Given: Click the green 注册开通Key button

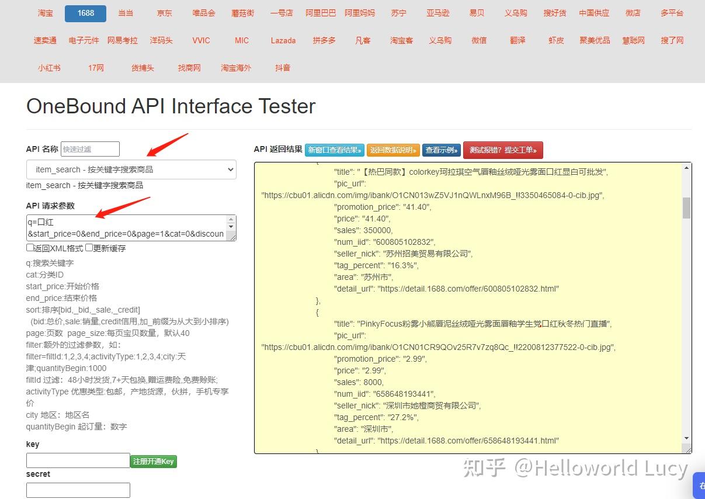Looking at the screenshot, I should pos(154,461).
